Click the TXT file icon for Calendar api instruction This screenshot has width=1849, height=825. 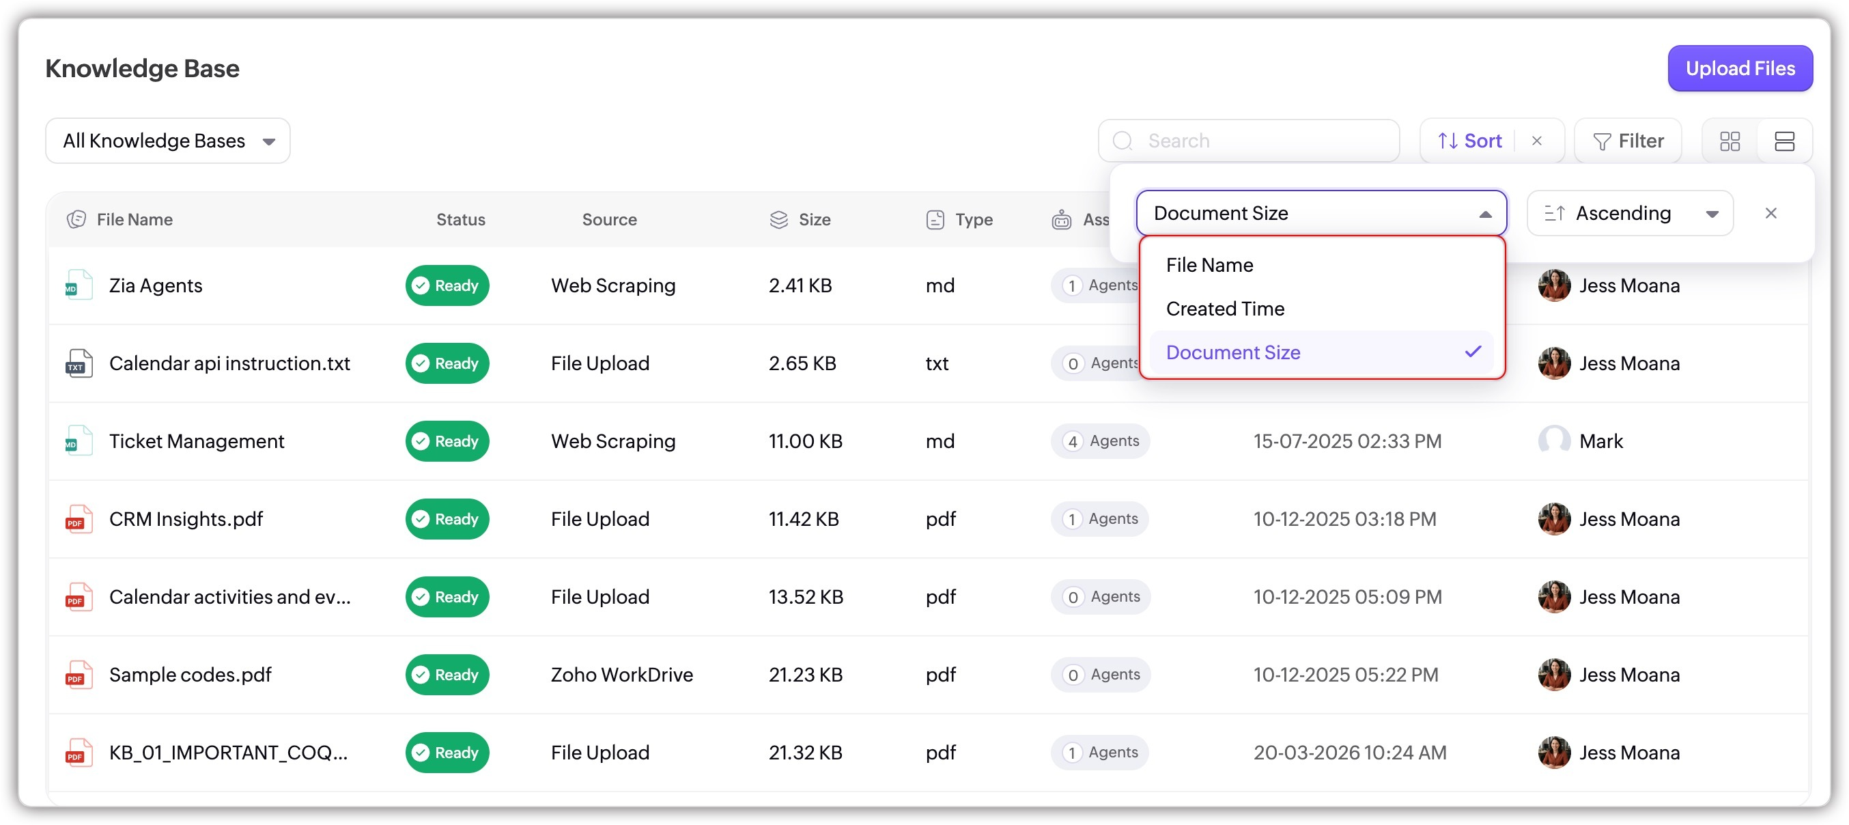point(79,363)
